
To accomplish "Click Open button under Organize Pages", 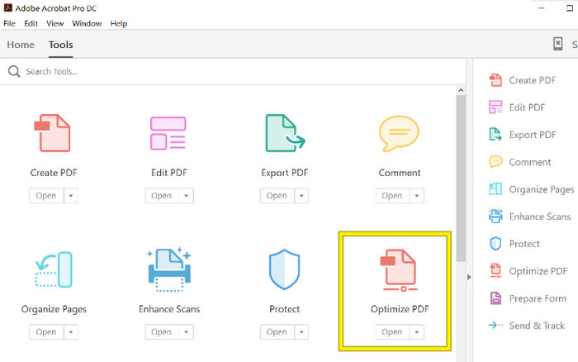I will (46, 332).
